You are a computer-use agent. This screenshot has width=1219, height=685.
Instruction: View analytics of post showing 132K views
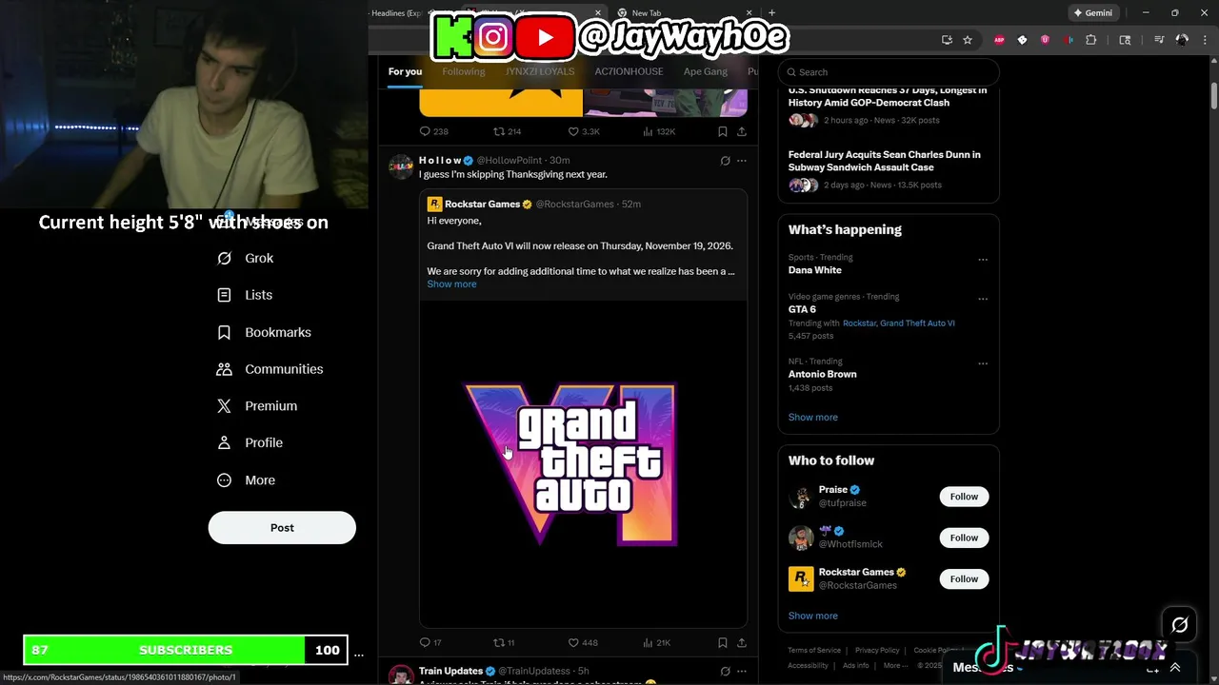click(x=659, y=131)
